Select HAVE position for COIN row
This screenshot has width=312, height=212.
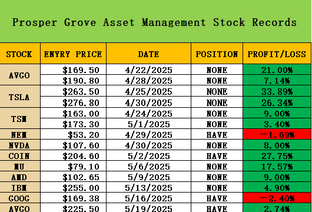pyautogui.click(x=217, y=155)
